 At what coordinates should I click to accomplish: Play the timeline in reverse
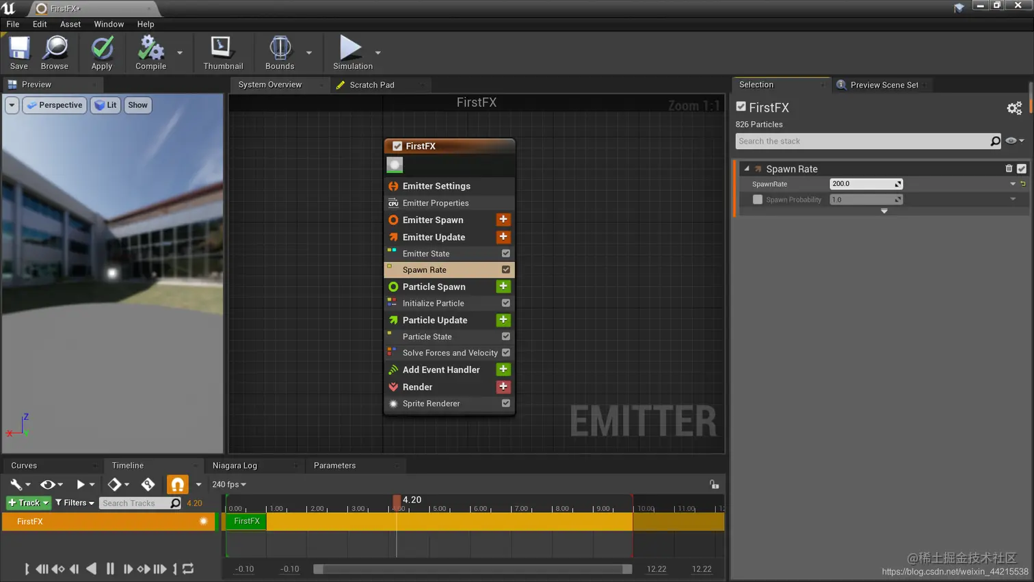coord(92,569)
